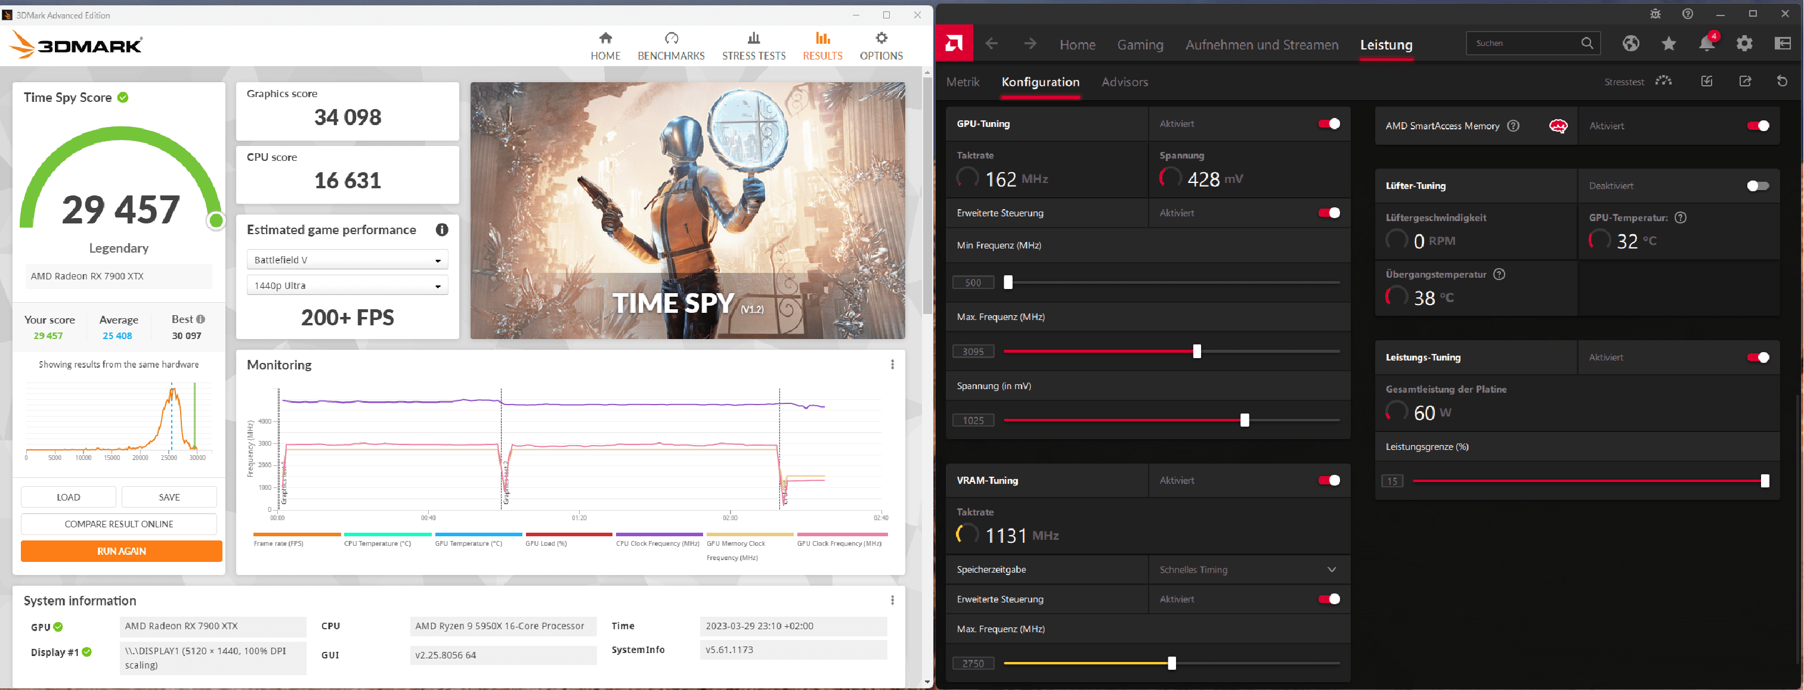Toggle Leistungs-Tuning switch

coord(1757,358)
